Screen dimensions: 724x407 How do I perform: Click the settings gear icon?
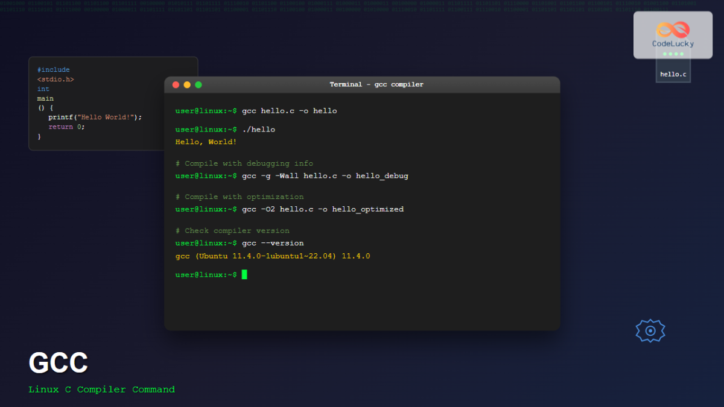[x=650, y=330]
